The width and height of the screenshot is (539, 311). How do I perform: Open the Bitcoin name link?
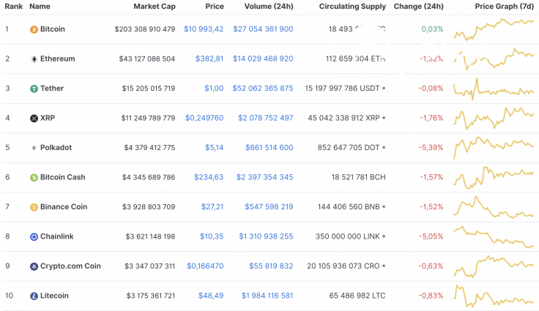53,29
